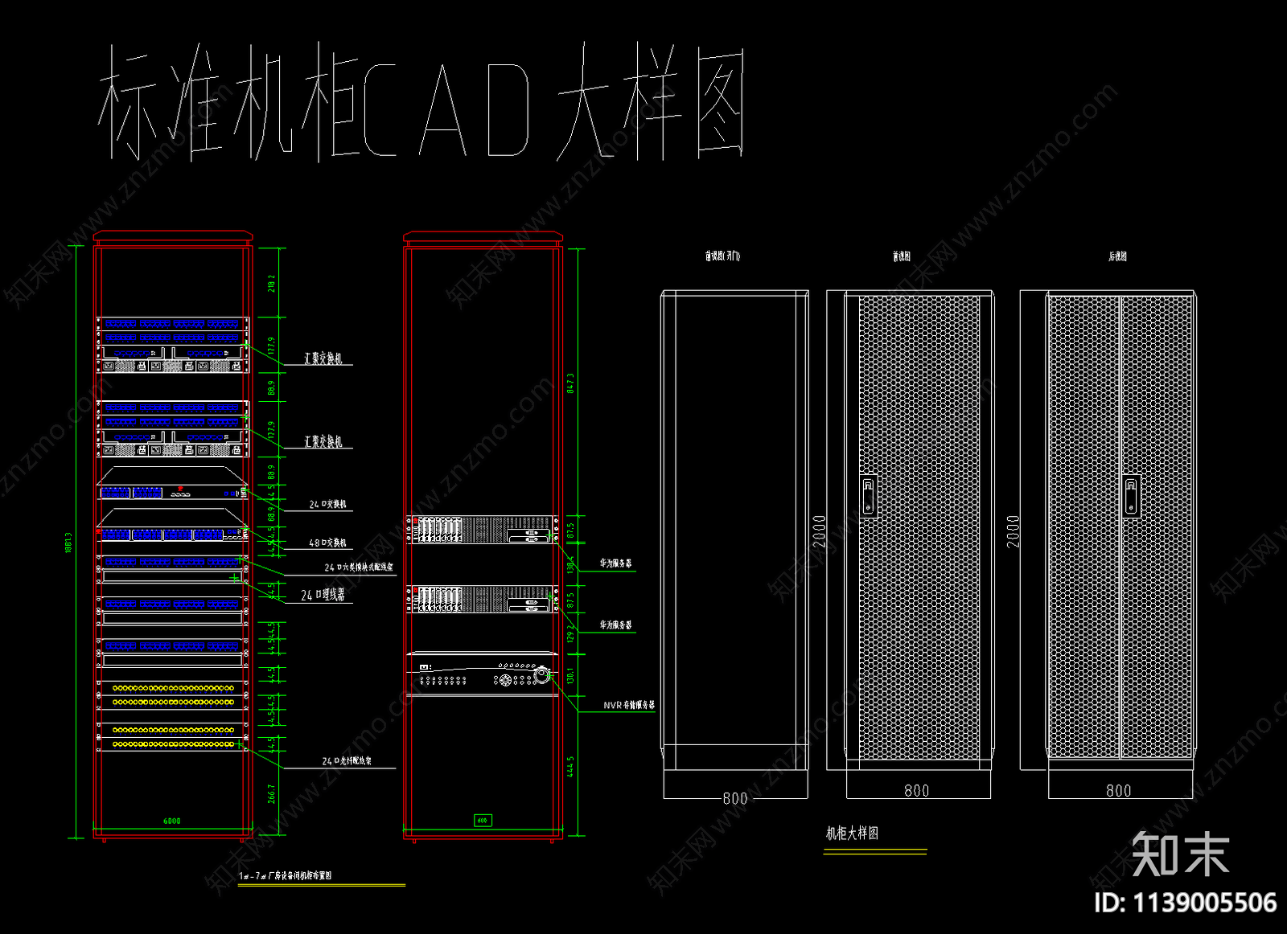Select the 24-port switch unit in the rack
This screenshot has height=934, width=1287.
(x=172, y=492)
